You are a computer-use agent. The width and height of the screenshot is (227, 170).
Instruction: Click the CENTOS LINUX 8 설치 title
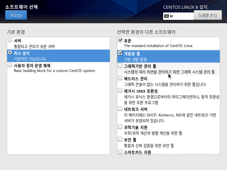(185, 7)
